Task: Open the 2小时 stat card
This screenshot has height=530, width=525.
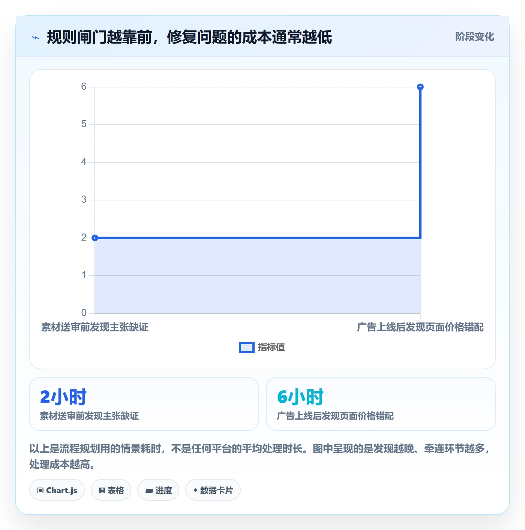Action: 144,404
